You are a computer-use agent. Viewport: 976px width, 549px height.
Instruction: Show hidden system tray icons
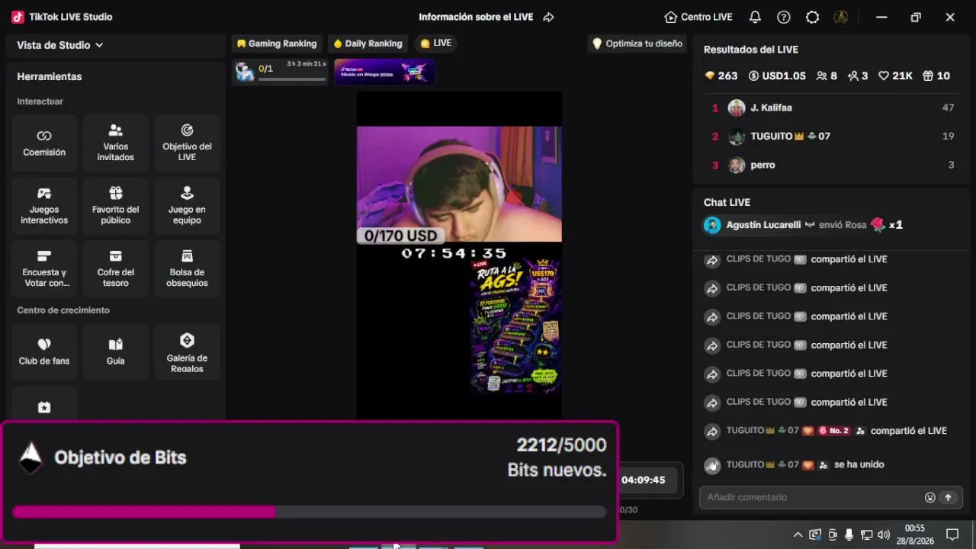point(798,535)
